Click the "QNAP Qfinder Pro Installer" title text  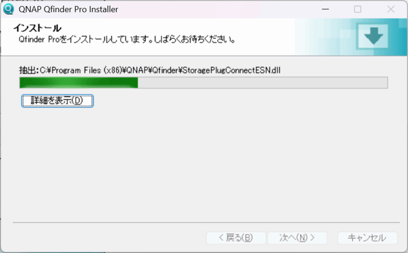(69, 10)
